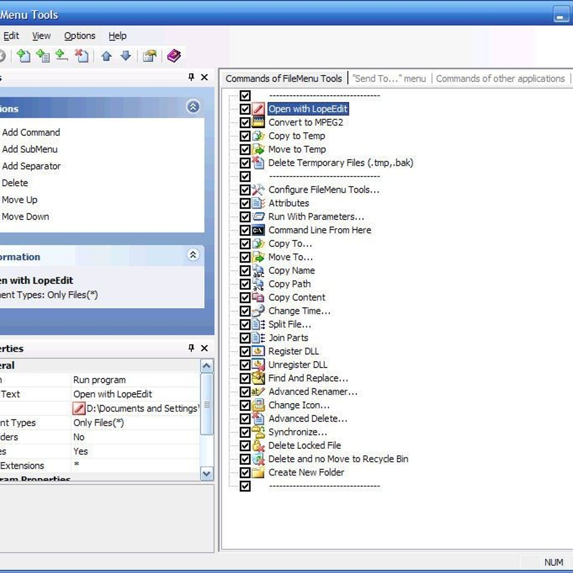Click the Move Down arrow icon
The width and height of the screenshot is (573, 573).
(125, 56)
